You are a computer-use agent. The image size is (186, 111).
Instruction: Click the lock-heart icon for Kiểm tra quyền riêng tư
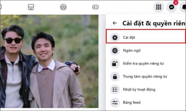[x=115, y=64]
